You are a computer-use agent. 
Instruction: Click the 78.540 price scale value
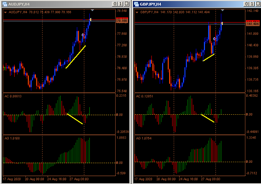[122, 11]
